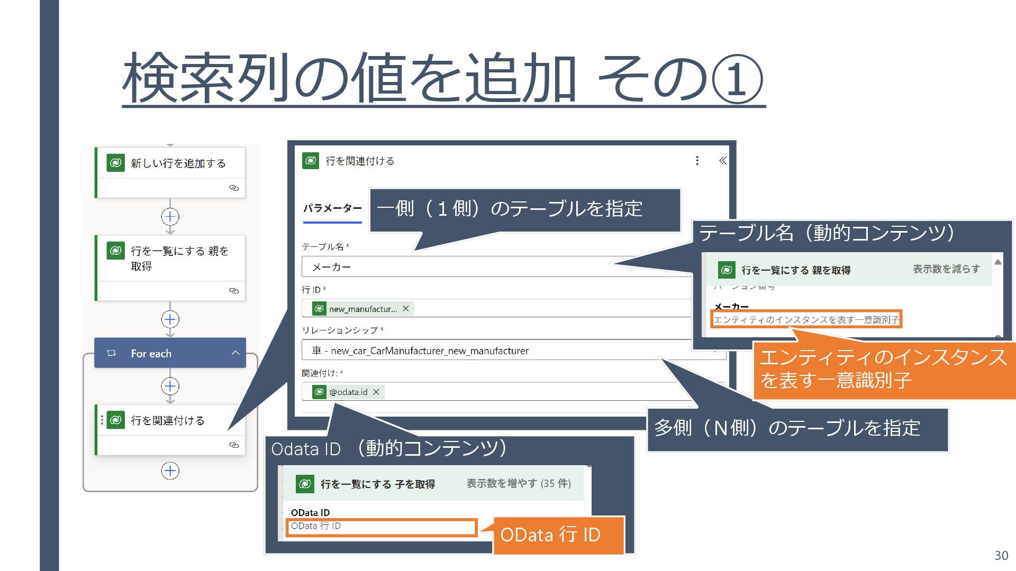Click the plus button above For each
This screenshot has width=1016, height=571.
(x=170, y=319)
